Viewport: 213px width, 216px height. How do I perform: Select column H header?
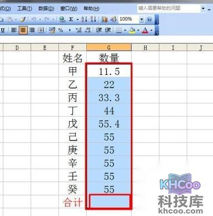click(145, 48)
